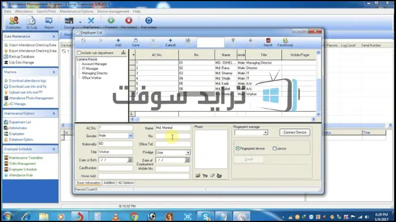This screenshot has width=396, height=222.
Task: Open the Data menu
Action: tap(7, 11)
